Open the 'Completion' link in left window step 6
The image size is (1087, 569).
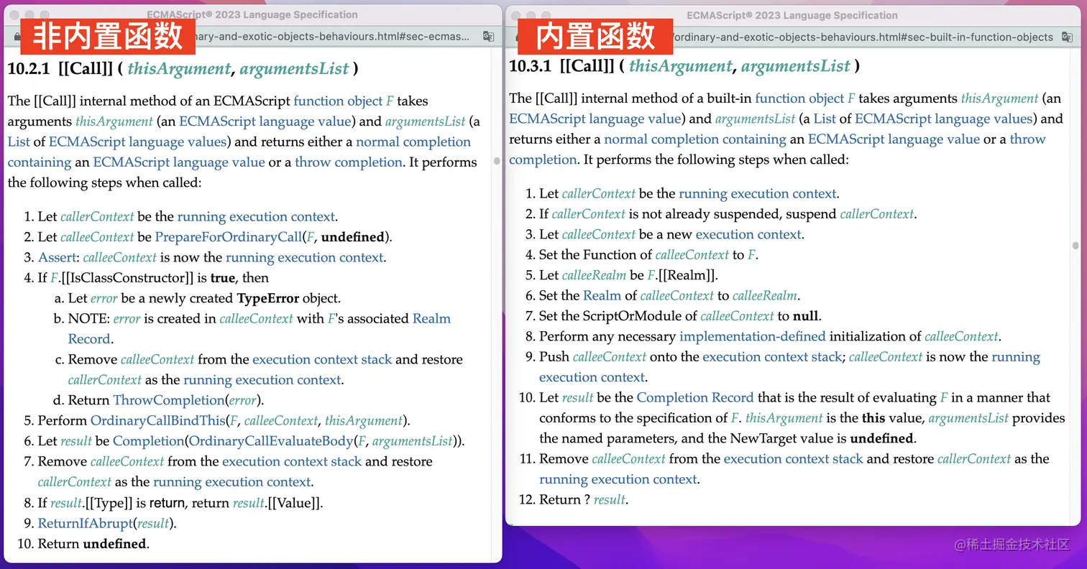tap(148, 441)
